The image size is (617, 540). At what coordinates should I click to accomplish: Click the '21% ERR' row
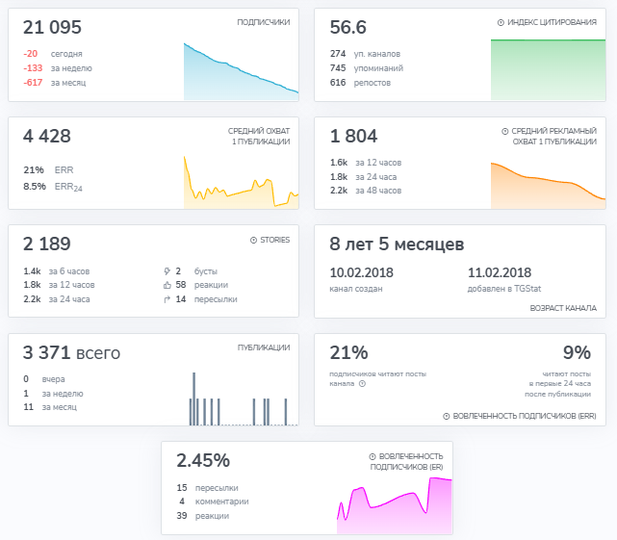pyautogui.click(x=48, y=170)
